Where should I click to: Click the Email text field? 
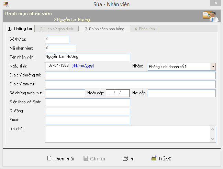[87, 120]
